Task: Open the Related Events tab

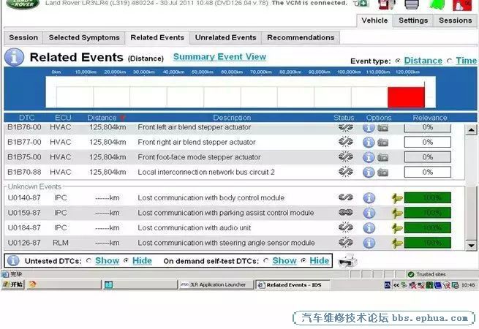Action: pyautogui.click(x=157, y=38)
